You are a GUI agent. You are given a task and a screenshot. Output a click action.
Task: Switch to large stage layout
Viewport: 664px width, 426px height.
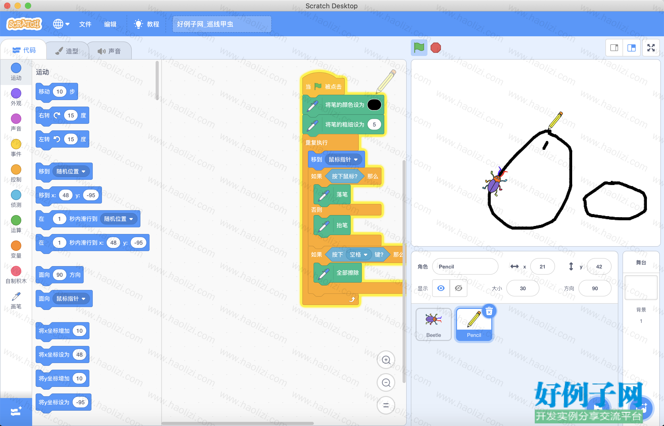pyautogui.click(x=631, y=48)
